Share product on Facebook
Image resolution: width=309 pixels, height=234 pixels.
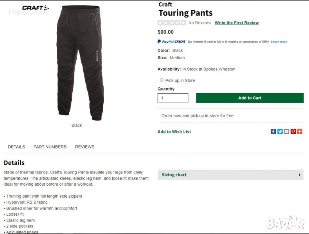pos(273,131)
